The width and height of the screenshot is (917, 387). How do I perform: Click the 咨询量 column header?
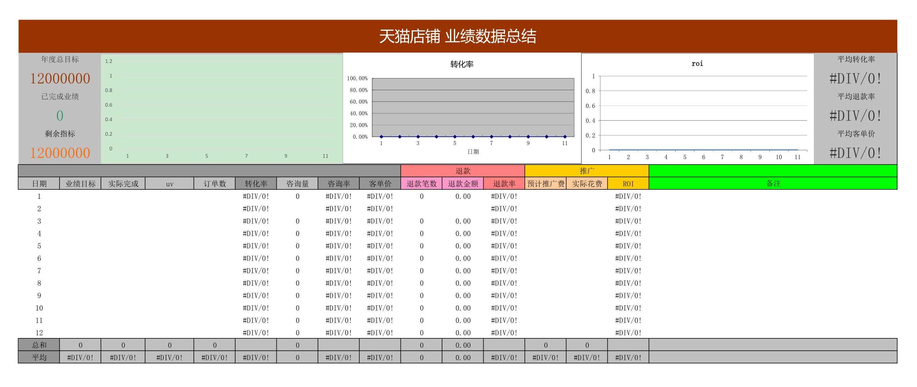click(297, 184)
